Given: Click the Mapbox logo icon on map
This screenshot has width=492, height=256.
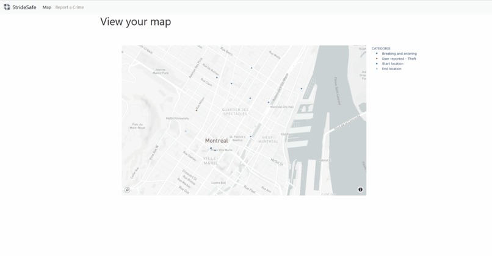Looking at the screenshot, I should click(127, 190).
